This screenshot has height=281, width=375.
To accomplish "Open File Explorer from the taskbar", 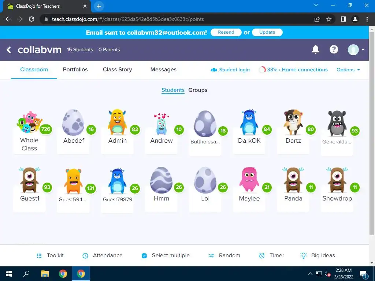I will tap(45, 274).
